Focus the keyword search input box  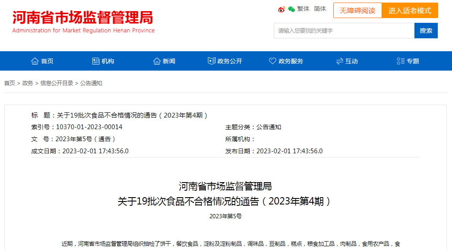click(344, 31)
